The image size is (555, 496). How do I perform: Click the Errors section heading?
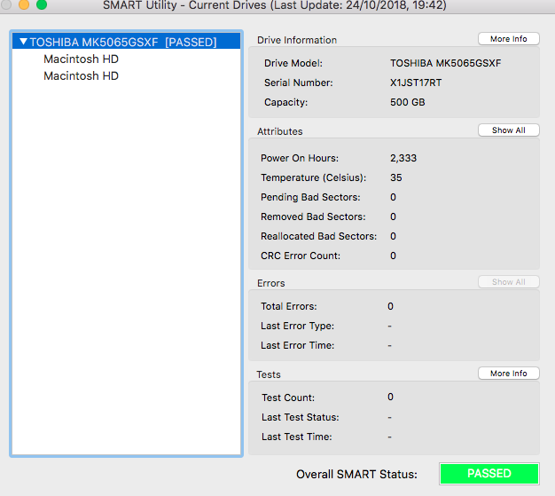(271, 283)
